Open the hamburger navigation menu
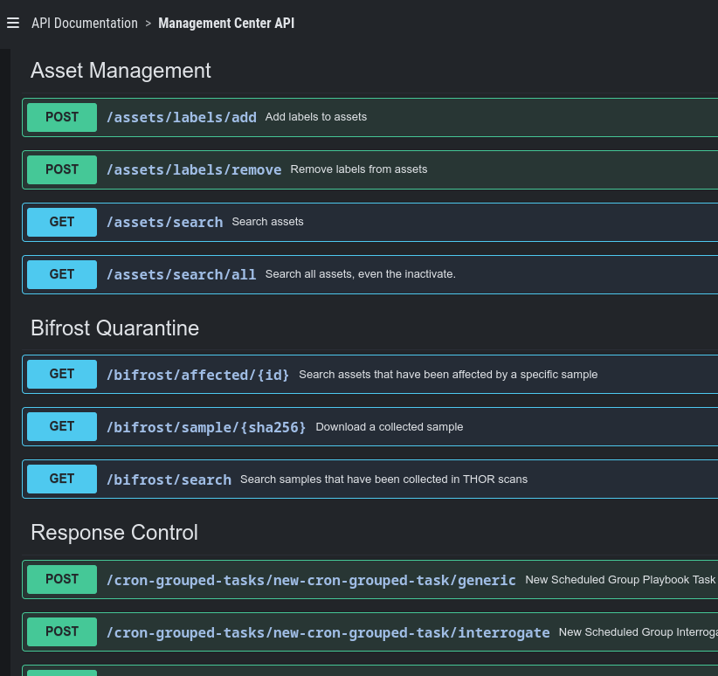718x676 pixels. tap(13, 24)
